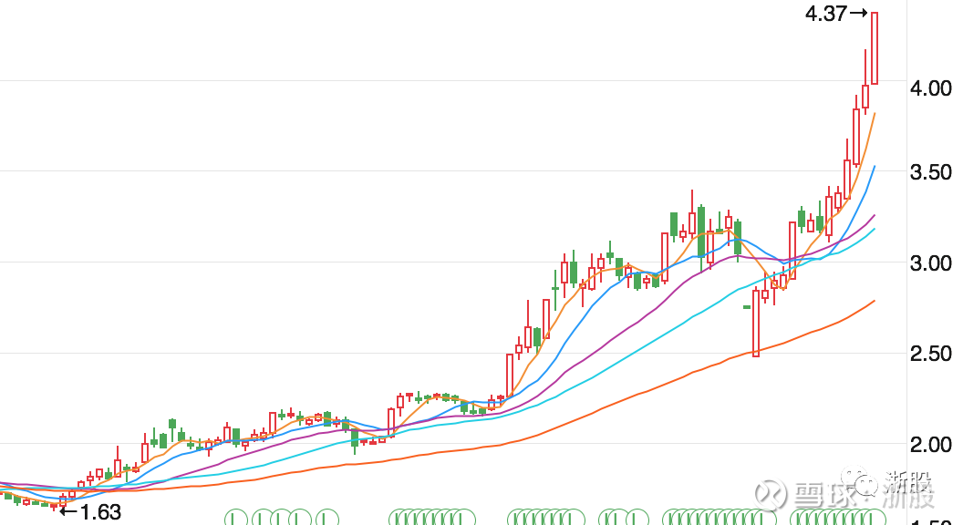Image resolution: width=963 pixels, height=525 pixels.
Task: Select the 2.50 price axis label
Action: click(931, 354)
